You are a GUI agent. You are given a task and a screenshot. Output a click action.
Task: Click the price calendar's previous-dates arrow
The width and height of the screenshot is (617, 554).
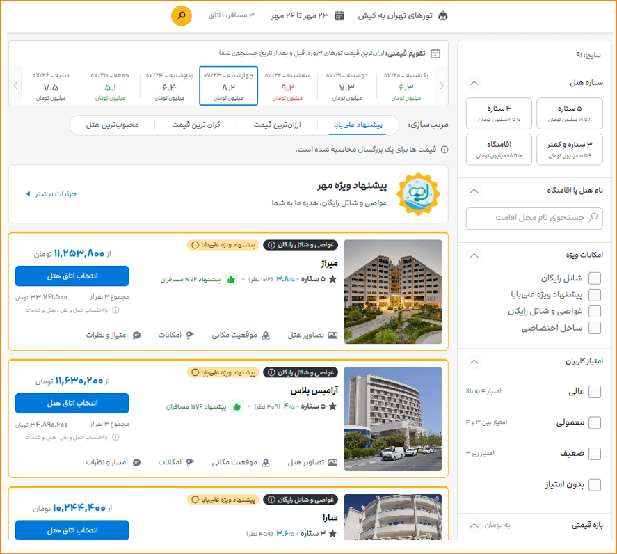(x=440, y=86)
